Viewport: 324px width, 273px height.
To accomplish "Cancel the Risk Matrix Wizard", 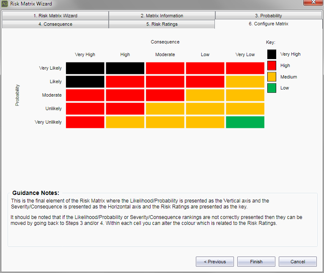I will pos(297,262).
